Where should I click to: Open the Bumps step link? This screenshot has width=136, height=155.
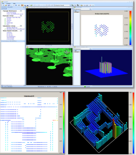click(9, 21)
